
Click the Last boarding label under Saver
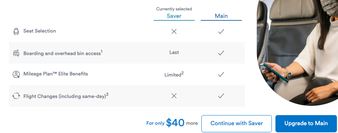click(174, 53)
